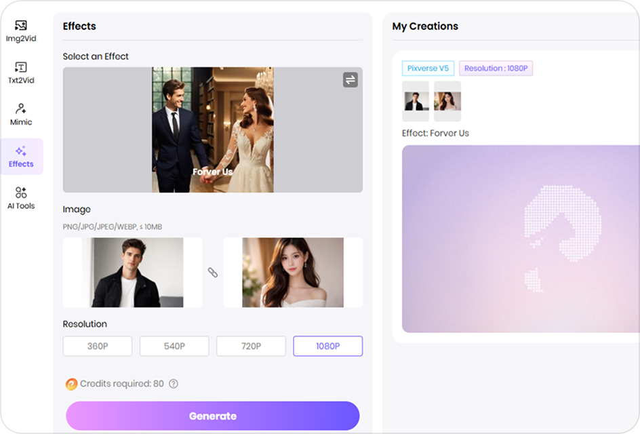Screen dimensions: 640x434
Task: Confirm the 1080P resolution option
Action: click(327, 346)
